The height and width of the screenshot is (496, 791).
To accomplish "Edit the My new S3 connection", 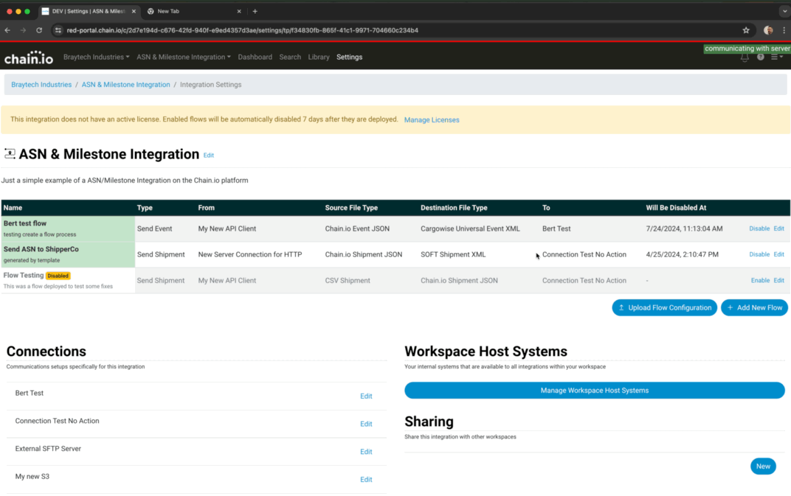I will [366, 479].
